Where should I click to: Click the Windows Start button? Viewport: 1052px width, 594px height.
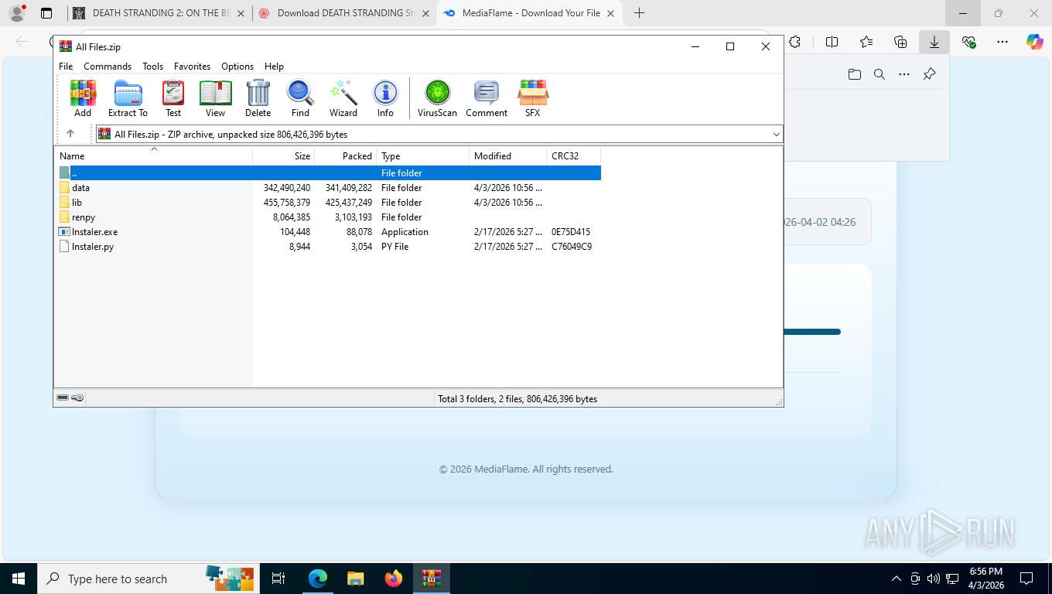pos(18,579)
